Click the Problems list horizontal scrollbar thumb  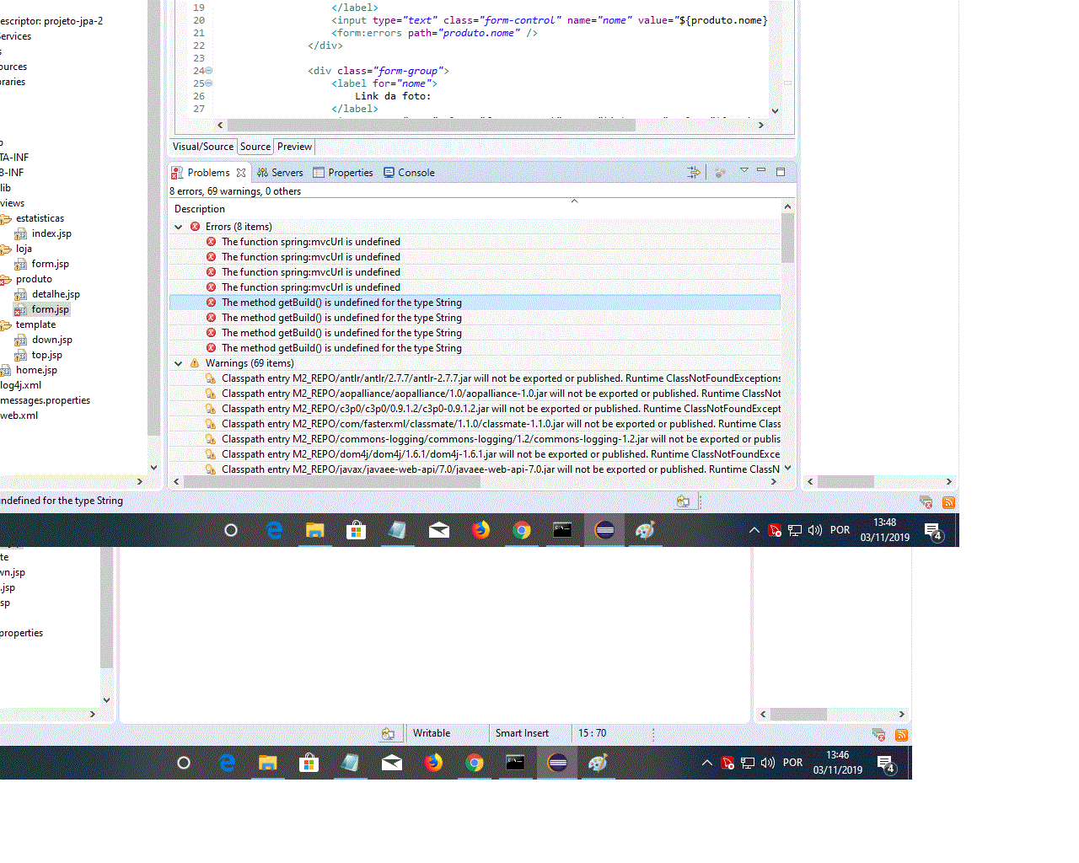(332, 482)
